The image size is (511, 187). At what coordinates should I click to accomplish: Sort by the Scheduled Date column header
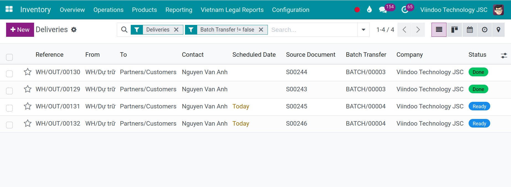[x=254, y=54]
